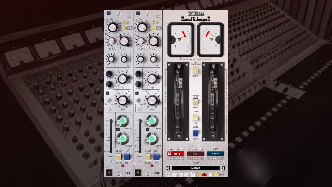Click the STEREO mode button
The image size is (332, 187).
[x=215, y=154]
